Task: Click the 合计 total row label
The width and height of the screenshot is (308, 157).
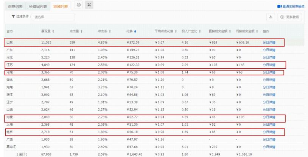Action: pos(22,154)
